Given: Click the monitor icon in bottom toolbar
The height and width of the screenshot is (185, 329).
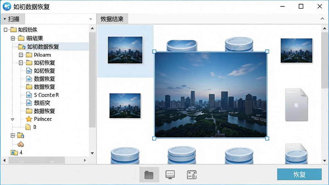Looking at the screenshot, I should [170, 175].
